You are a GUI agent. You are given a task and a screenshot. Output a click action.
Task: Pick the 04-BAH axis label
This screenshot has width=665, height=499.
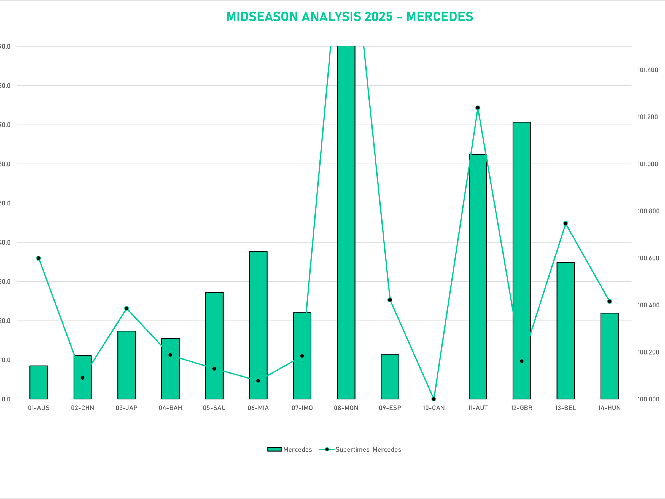point(171,408)
